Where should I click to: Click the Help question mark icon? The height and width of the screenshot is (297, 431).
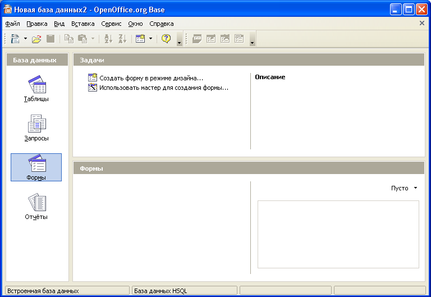pyautogui.click(x=166, y=39)
